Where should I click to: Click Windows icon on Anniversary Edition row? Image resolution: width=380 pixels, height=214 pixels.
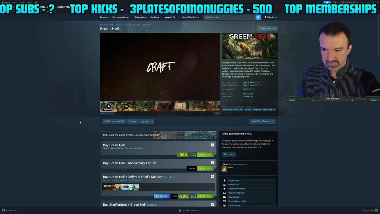[x=212, y=163]
